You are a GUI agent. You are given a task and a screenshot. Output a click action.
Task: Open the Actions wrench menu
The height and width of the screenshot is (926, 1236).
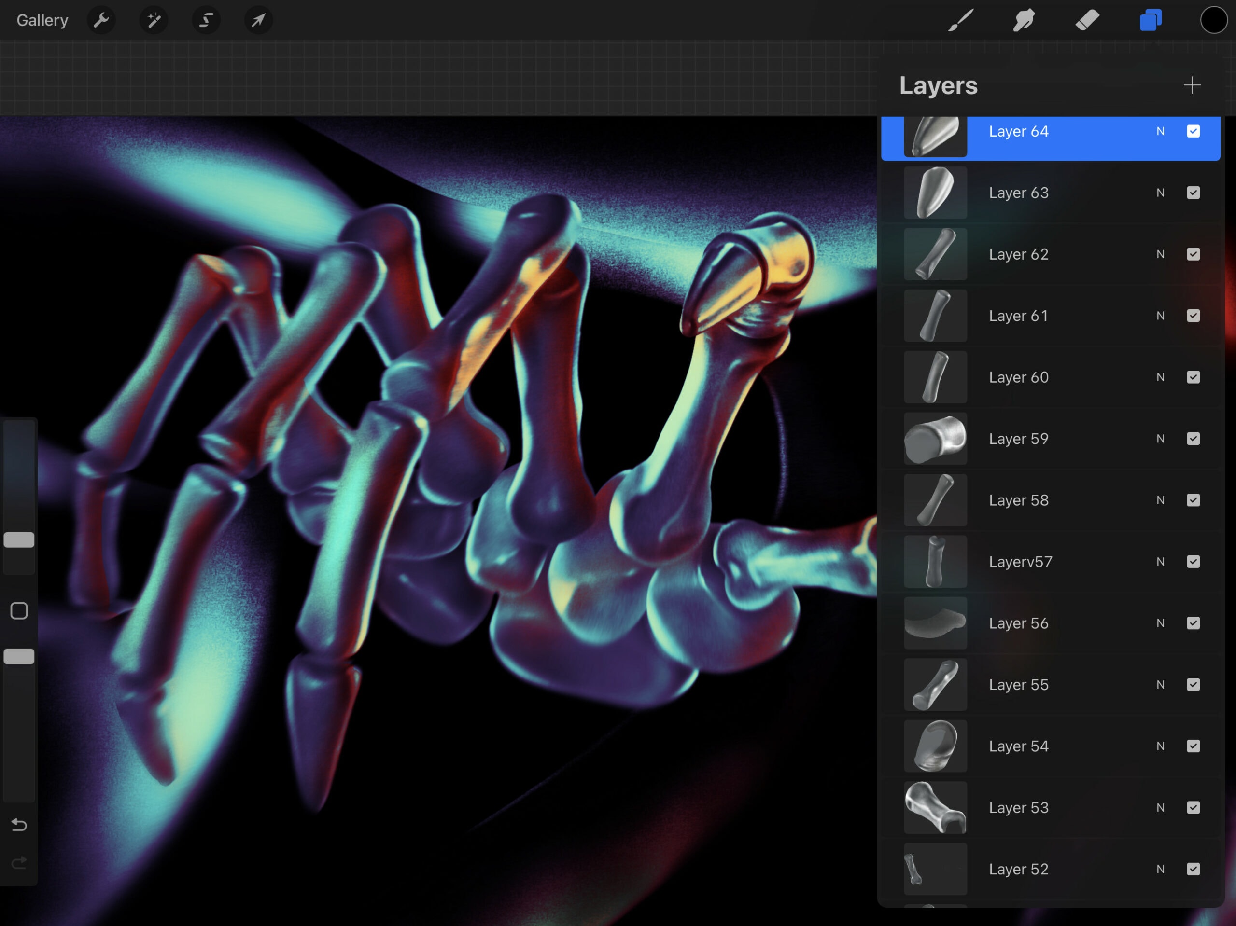(101, 21)
